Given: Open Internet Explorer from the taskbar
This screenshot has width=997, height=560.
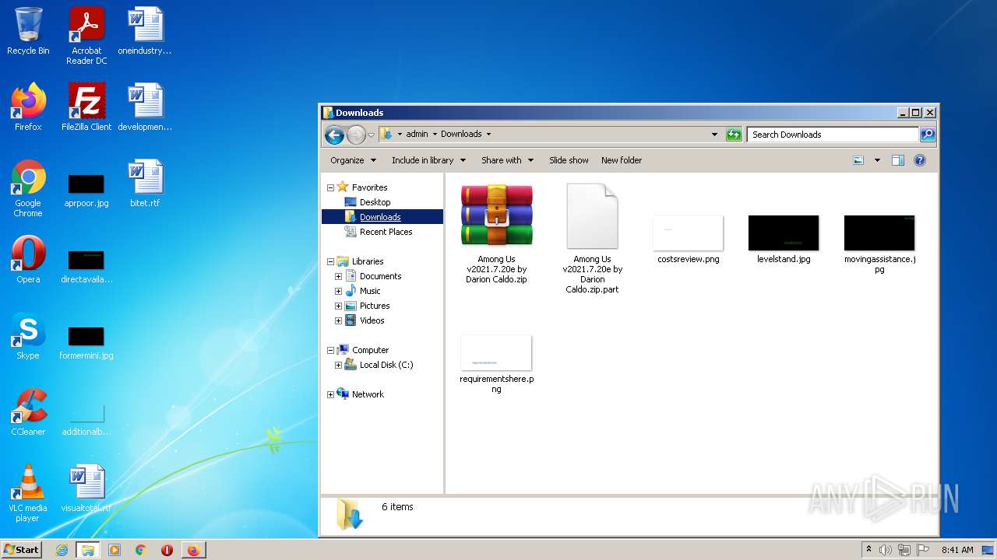Looking at the screenshot, I should (x=62, y=550).
